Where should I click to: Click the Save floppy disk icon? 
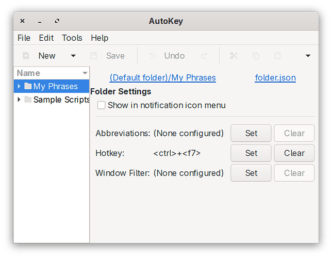pos(94,56)
